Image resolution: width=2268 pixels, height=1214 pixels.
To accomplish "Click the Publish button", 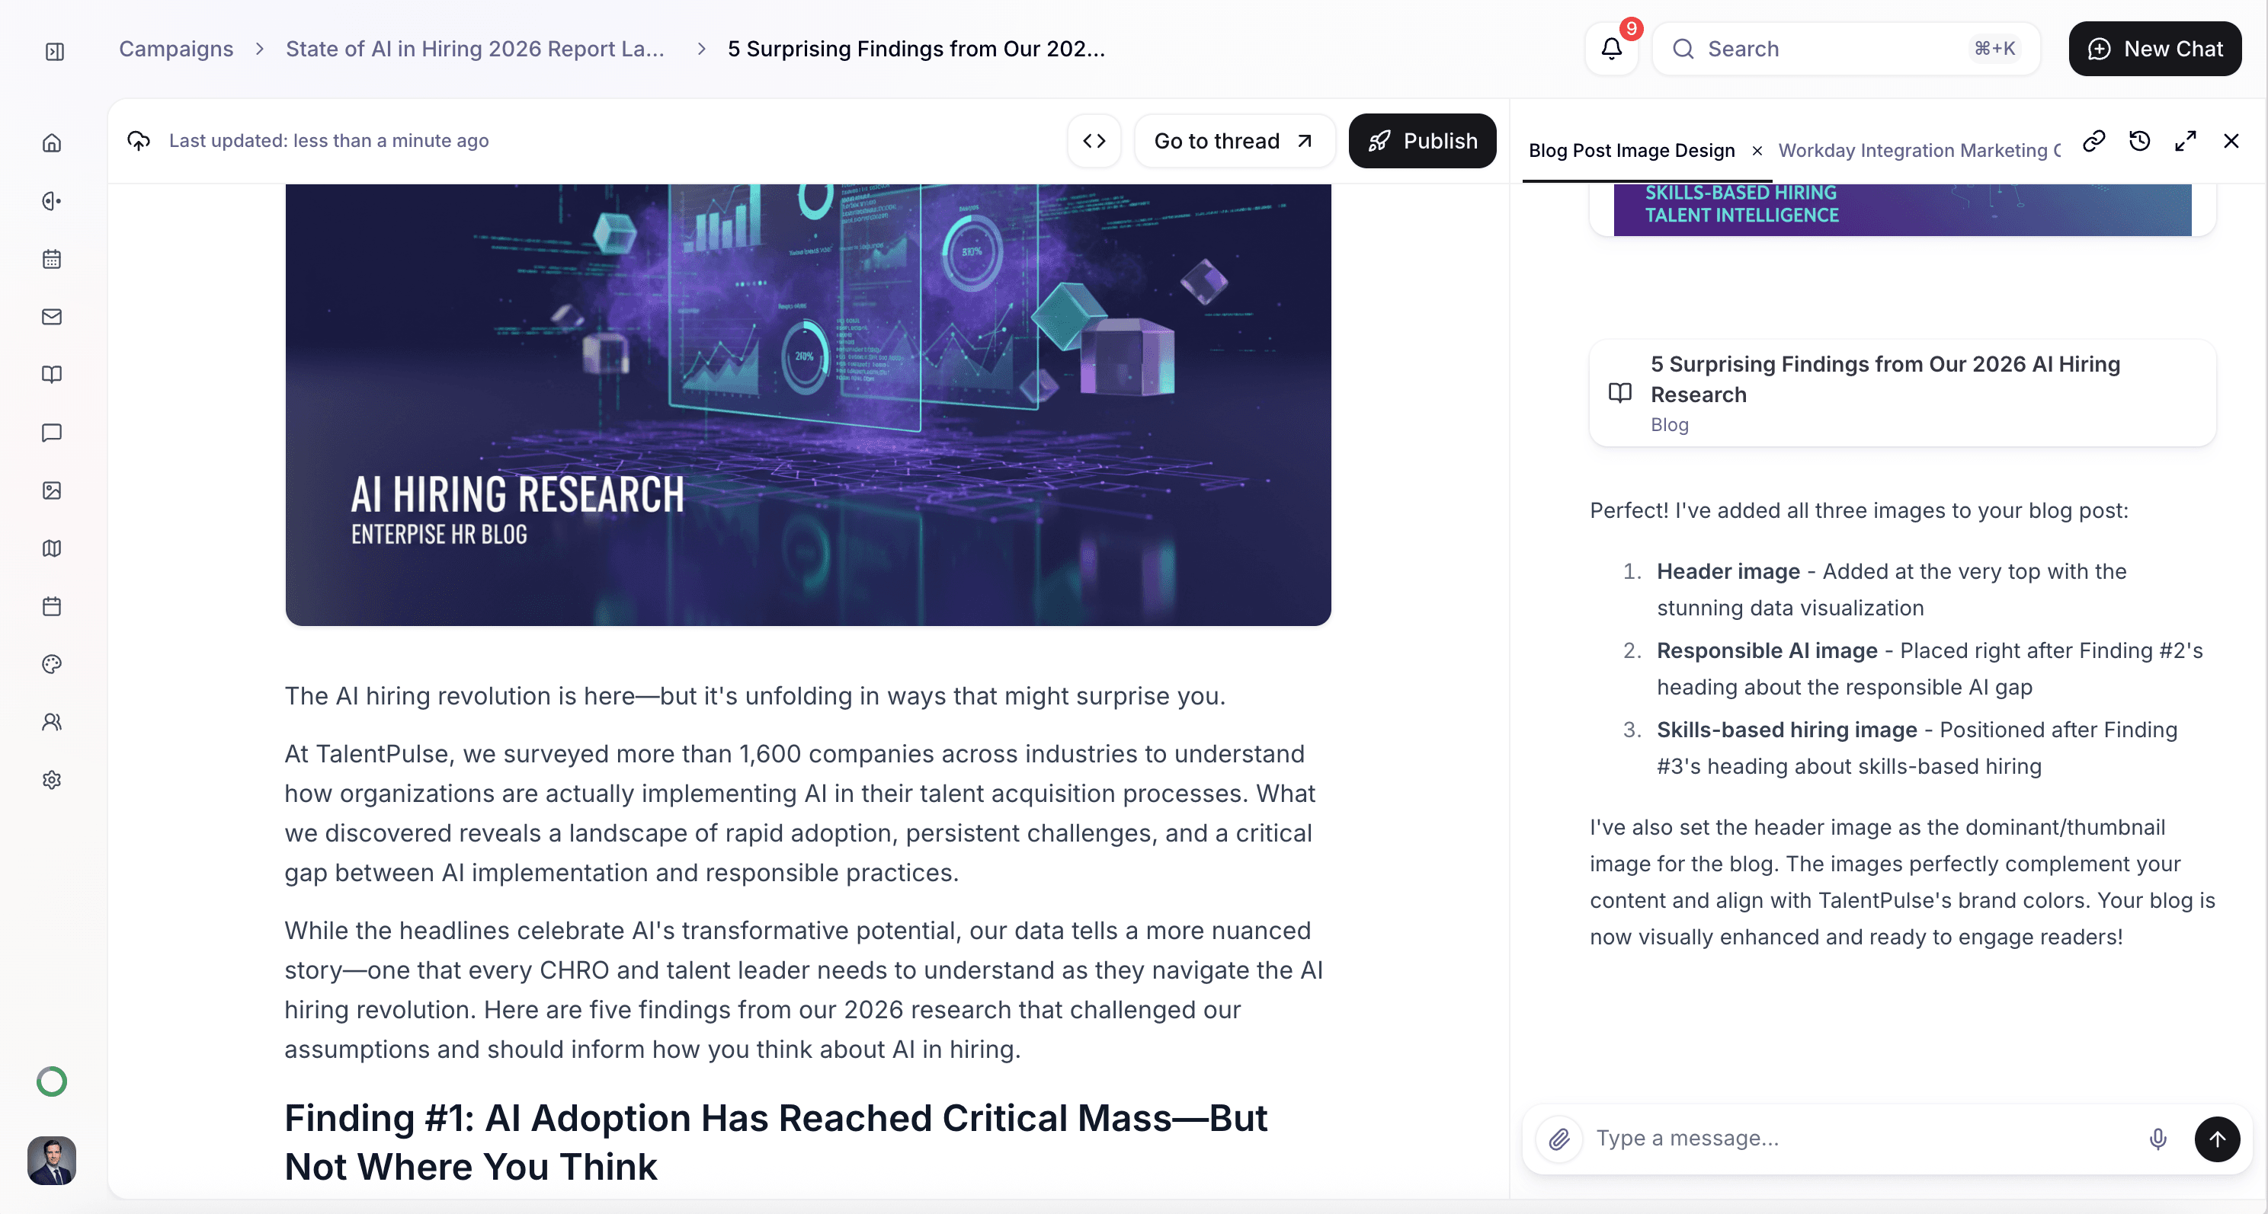I will coord(1422,141).
